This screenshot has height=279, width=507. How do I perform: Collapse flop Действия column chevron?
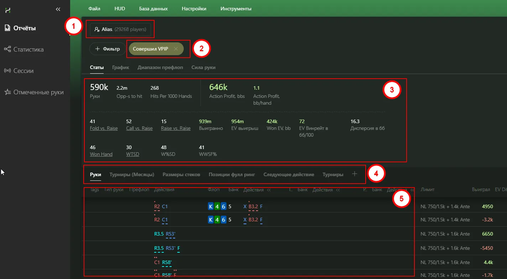269,190
